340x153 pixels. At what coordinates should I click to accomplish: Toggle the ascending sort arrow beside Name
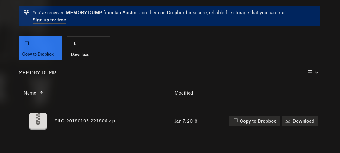click(41, 93)
